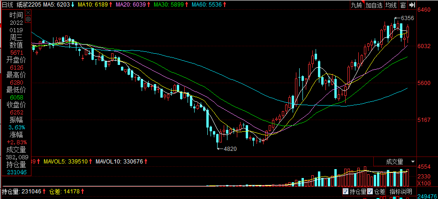Image resolution: width=438 pixels, height=199 pixels.
Task: Click highest price value 6280
Action: [16, 83]
